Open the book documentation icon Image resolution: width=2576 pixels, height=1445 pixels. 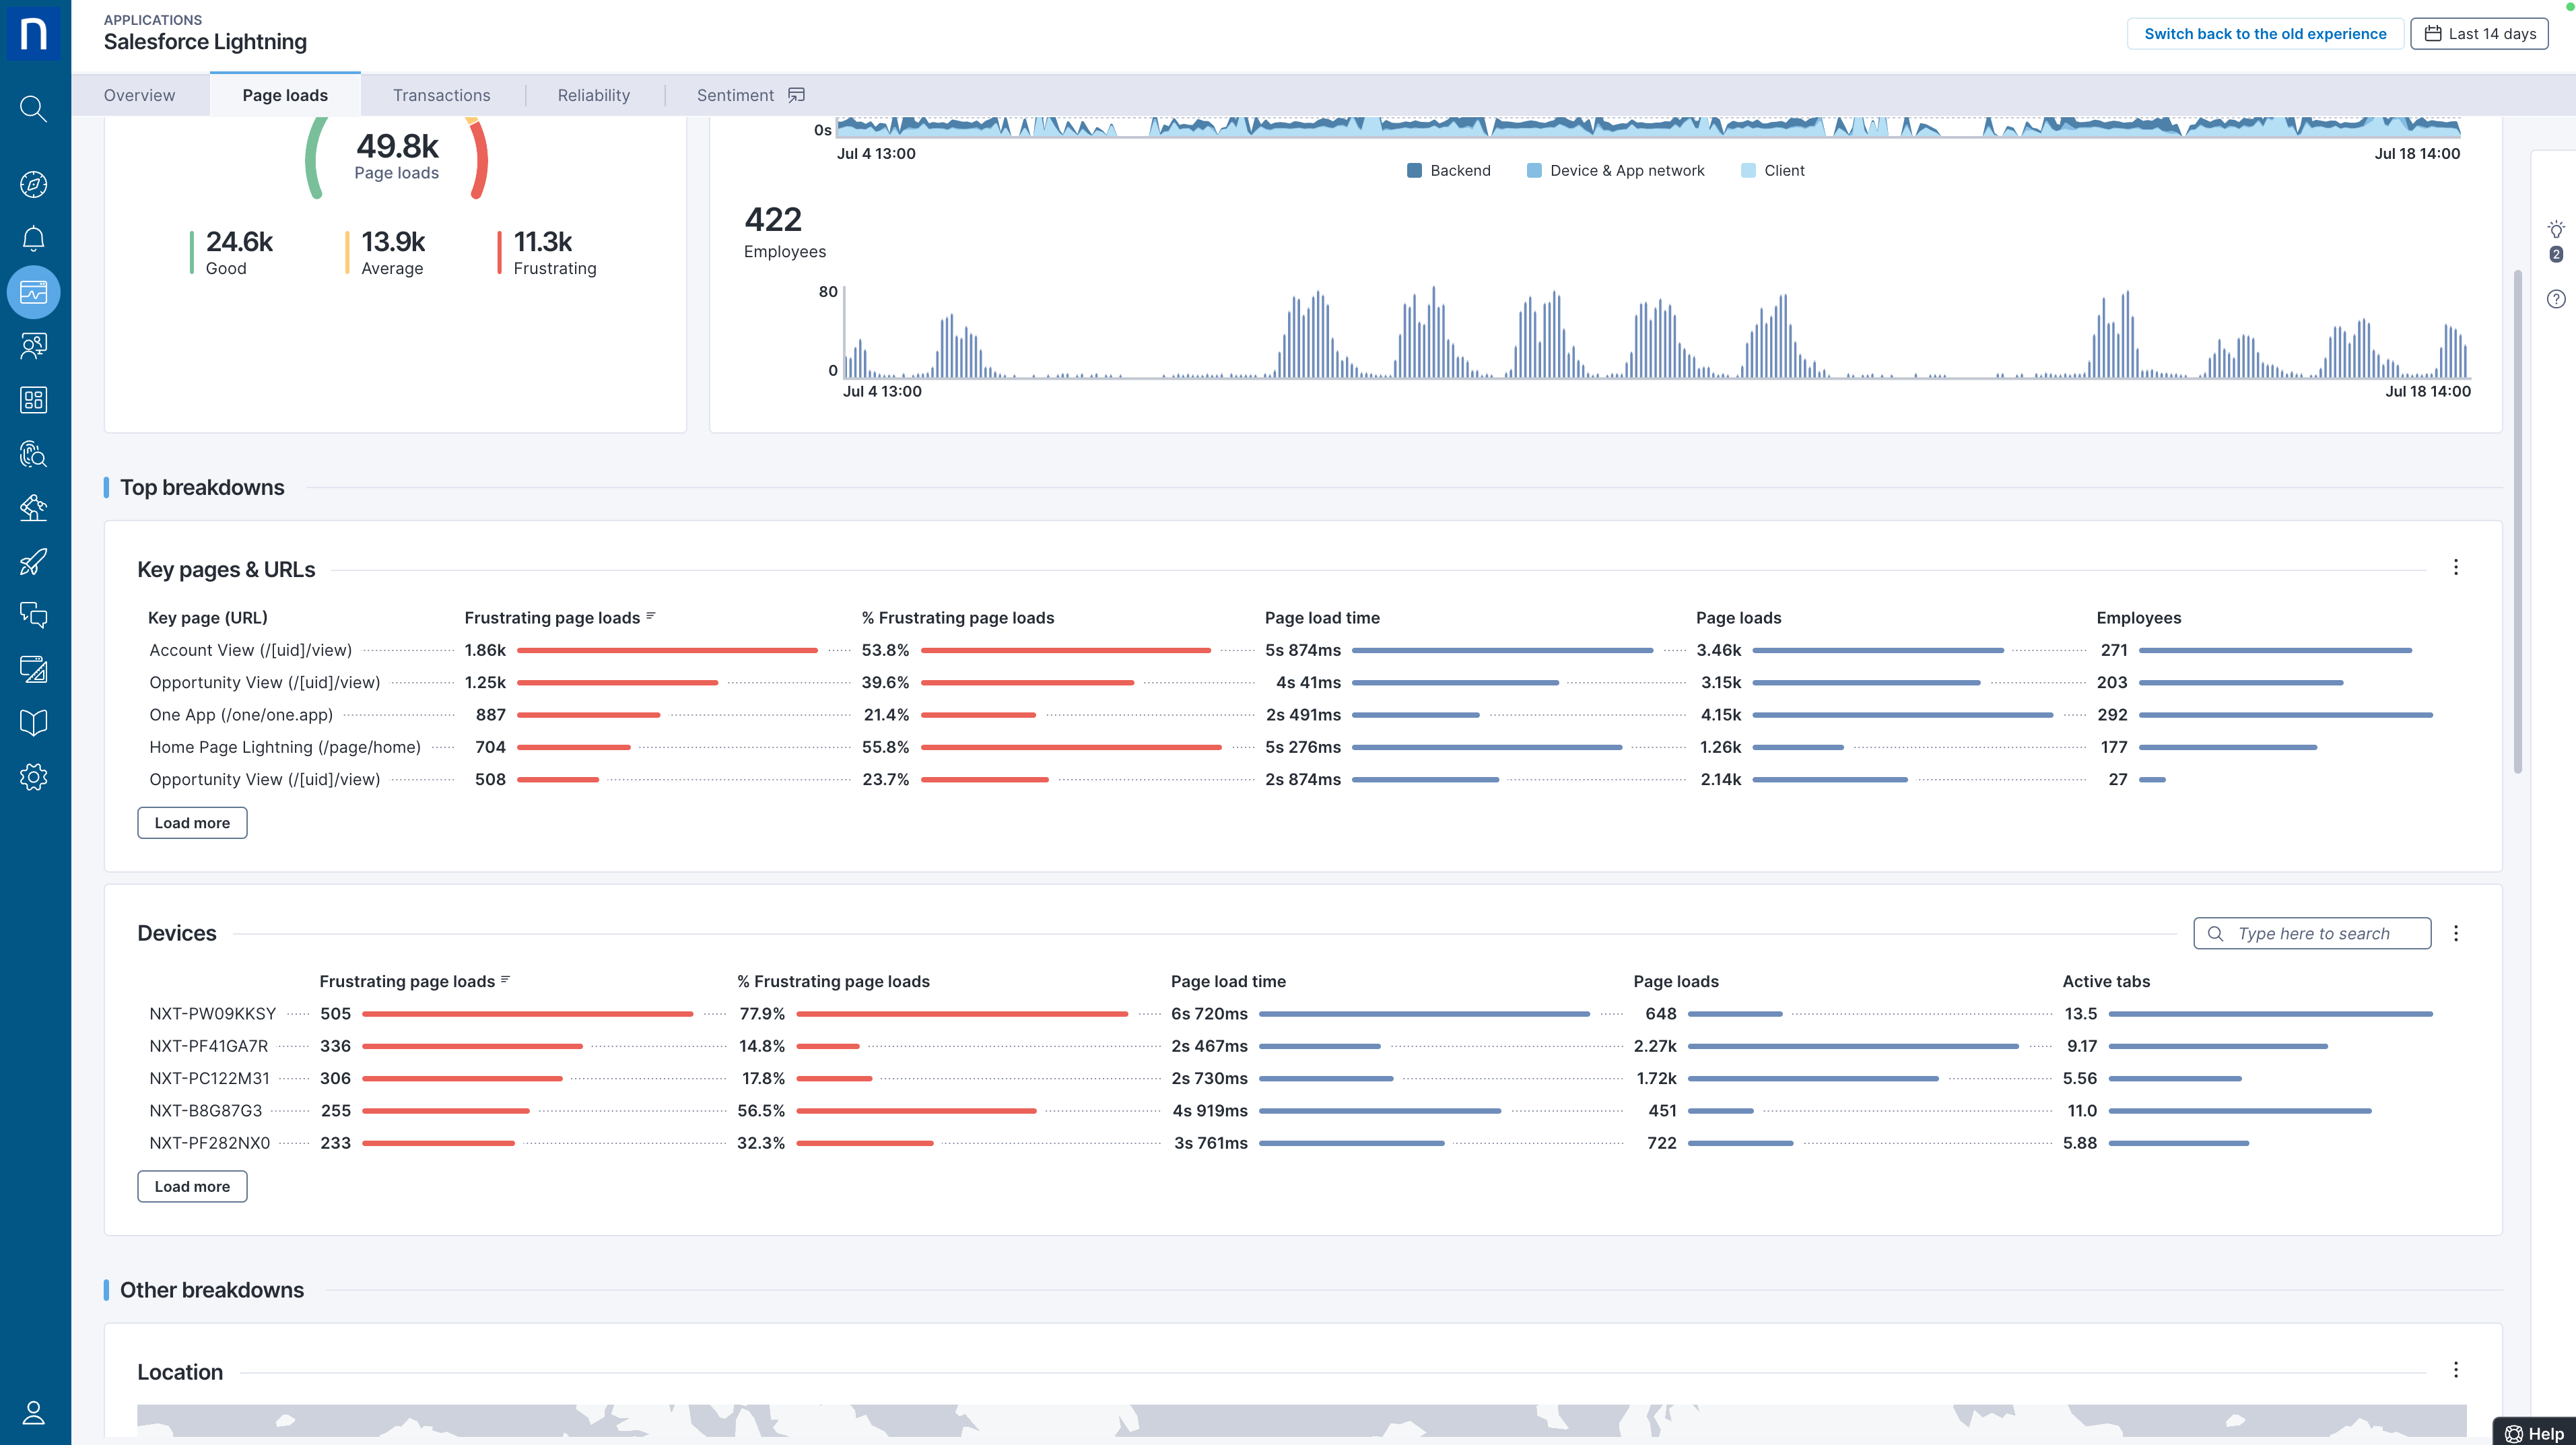(x=33, y=723)
